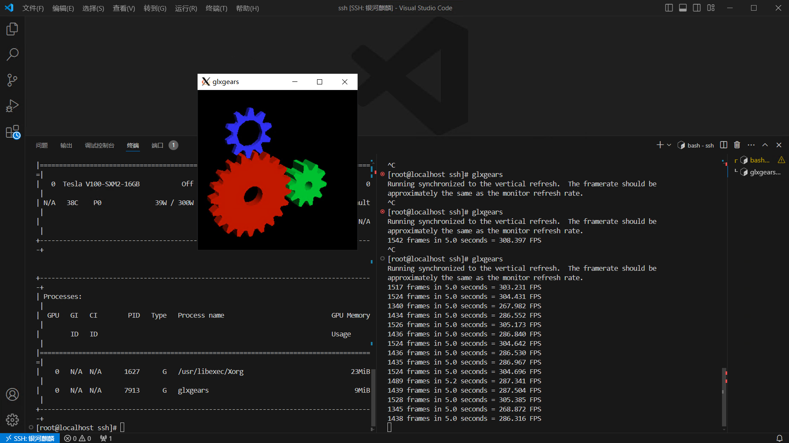Click the right terminal scrollbar
This screenshot has width=789, height=443.
[724, 397]
